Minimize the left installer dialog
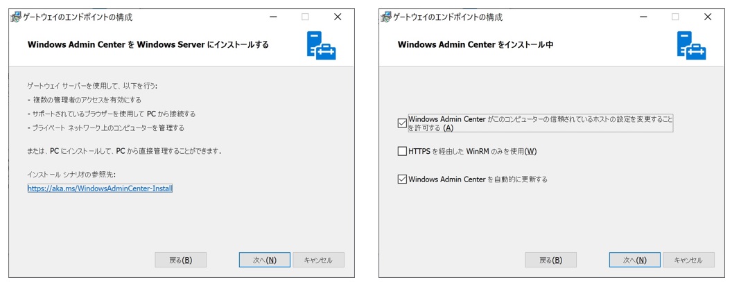The height and width of the screenshot is (282, 732). point(272,17)
